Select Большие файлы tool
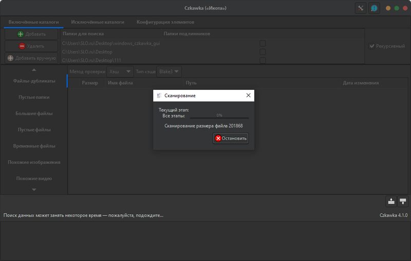The image size is (411, 261). click(34, 114)
